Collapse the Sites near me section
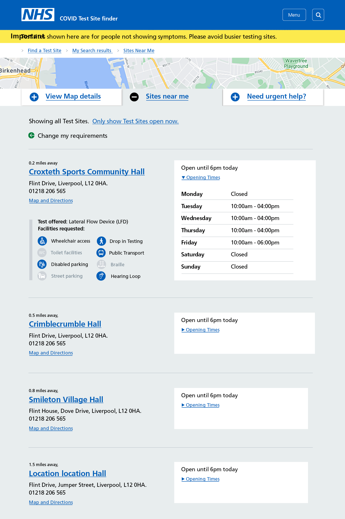Screen dimensions: 345x519 click(167, 96)
